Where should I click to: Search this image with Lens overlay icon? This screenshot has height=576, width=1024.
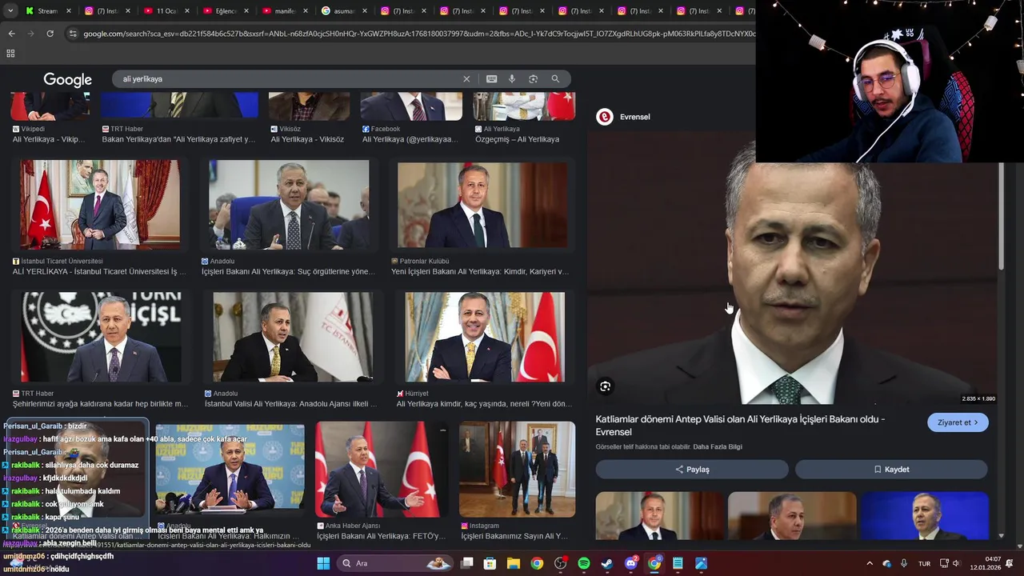[606, 386]
